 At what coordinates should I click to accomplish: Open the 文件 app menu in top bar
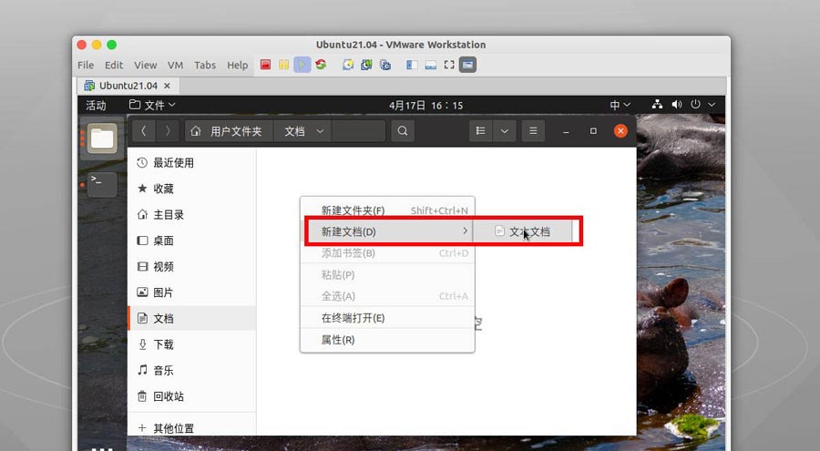click(152, 105)
